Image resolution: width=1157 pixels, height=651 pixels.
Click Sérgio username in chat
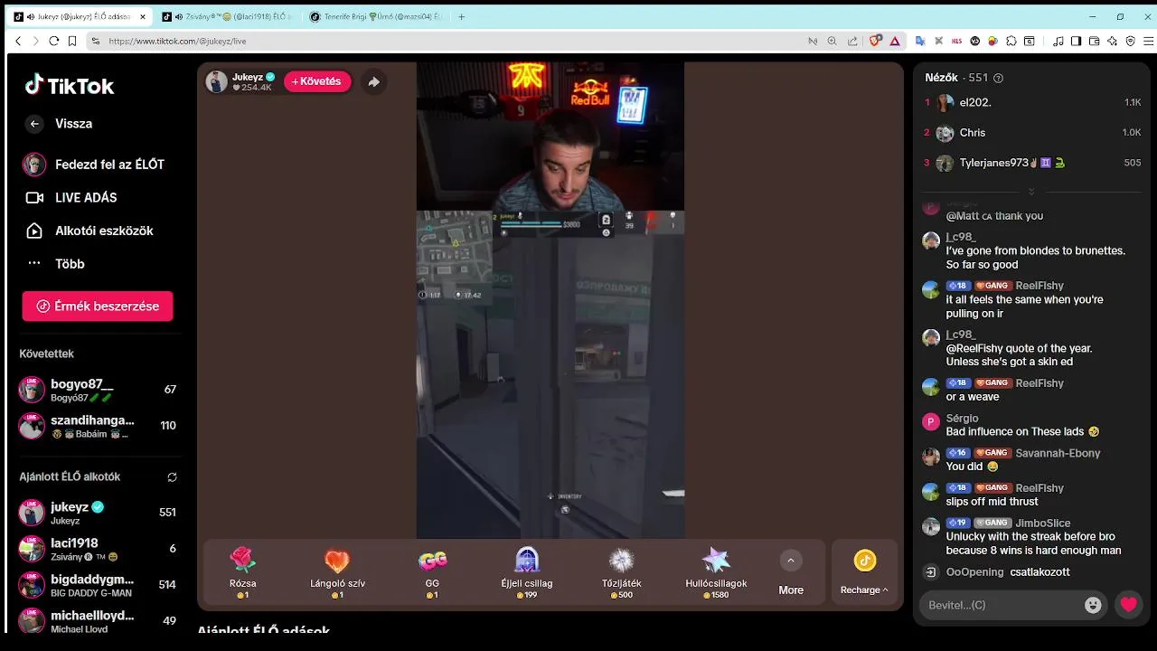(x=962, y=419)
